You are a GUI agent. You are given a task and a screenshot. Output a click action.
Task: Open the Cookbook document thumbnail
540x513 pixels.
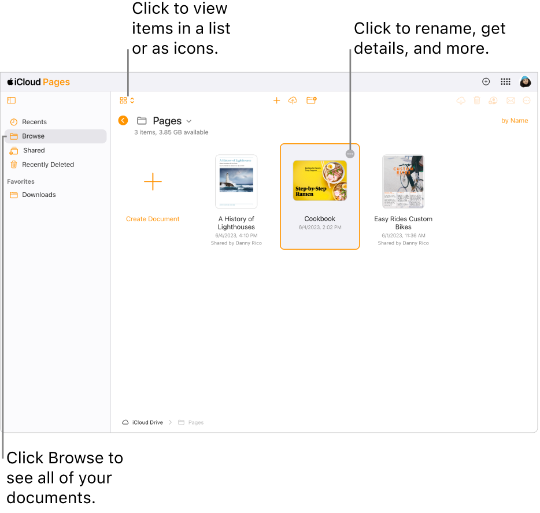click(x=320, y=181)
